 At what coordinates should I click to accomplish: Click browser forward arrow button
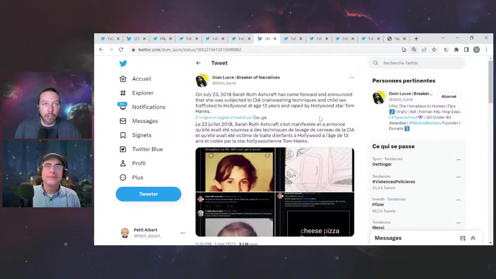click(x=111, y=50)
